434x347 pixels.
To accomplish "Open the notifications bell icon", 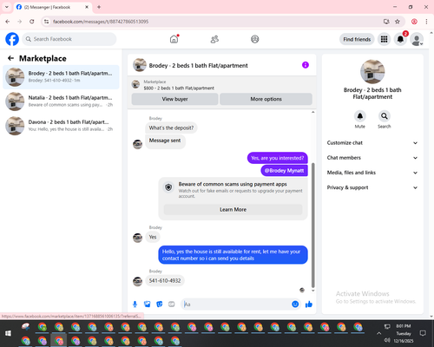I will tap(400, 39).
